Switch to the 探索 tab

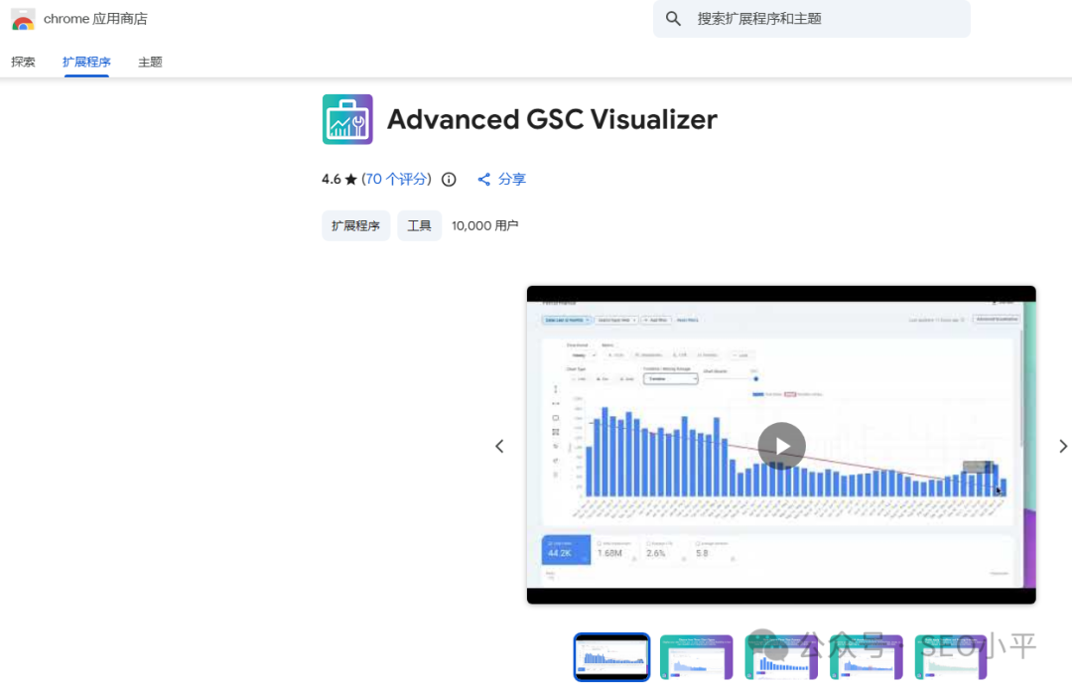point(22,62)
